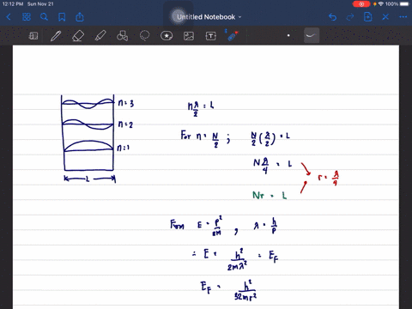Tap the red screen recording indicator
Viewport: 412px width, 309px height.
(361, 4)
